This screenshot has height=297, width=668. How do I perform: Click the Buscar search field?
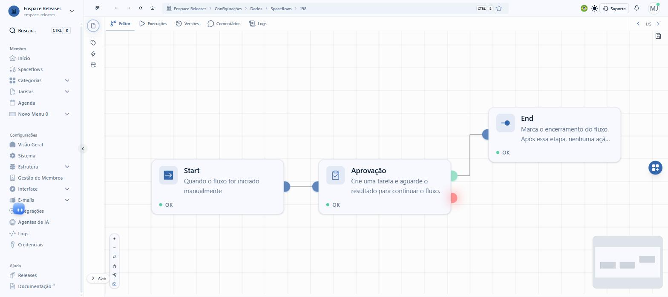[x=40, y=31]
